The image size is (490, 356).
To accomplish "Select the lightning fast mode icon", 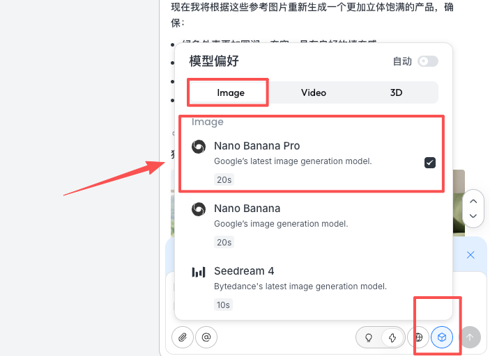I will [x=392, y=337].
